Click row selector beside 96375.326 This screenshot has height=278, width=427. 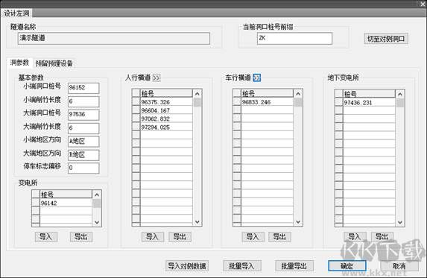click(136, 102)
